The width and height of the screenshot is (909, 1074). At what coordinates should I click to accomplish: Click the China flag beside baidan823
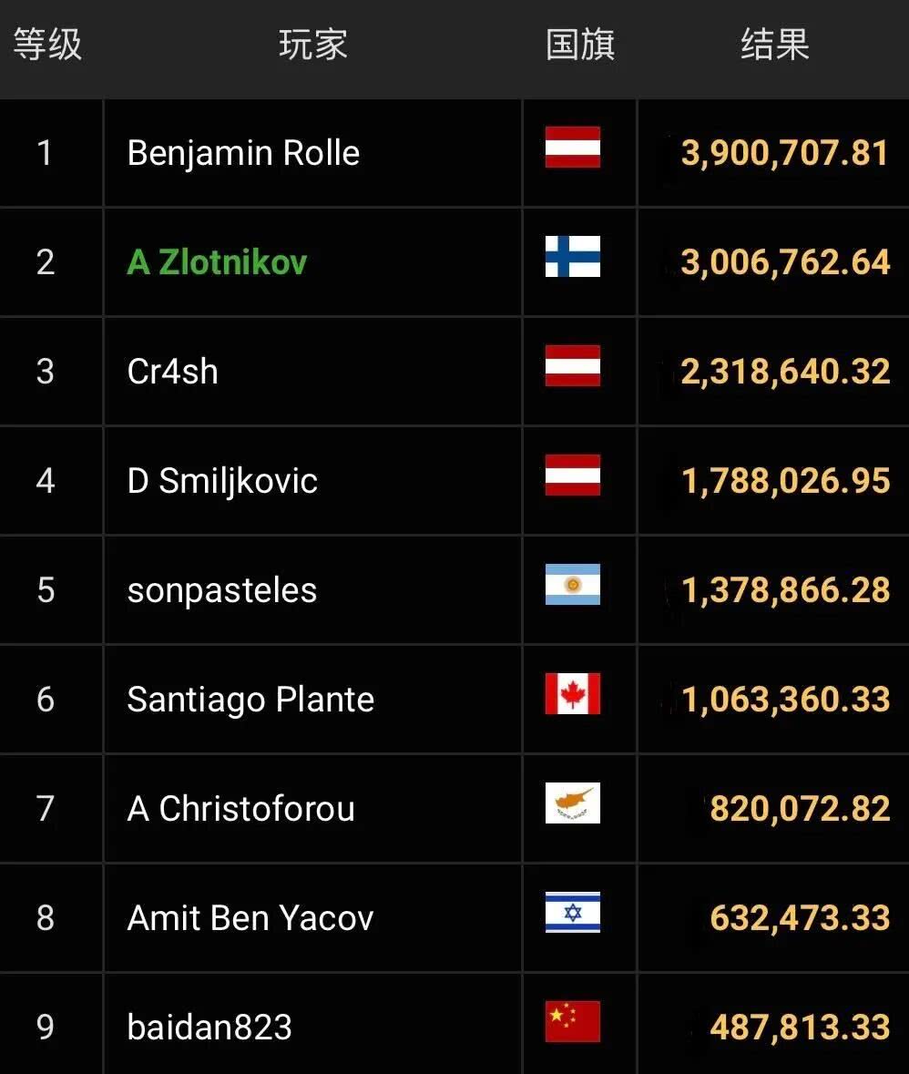[x=572, y=1022]
